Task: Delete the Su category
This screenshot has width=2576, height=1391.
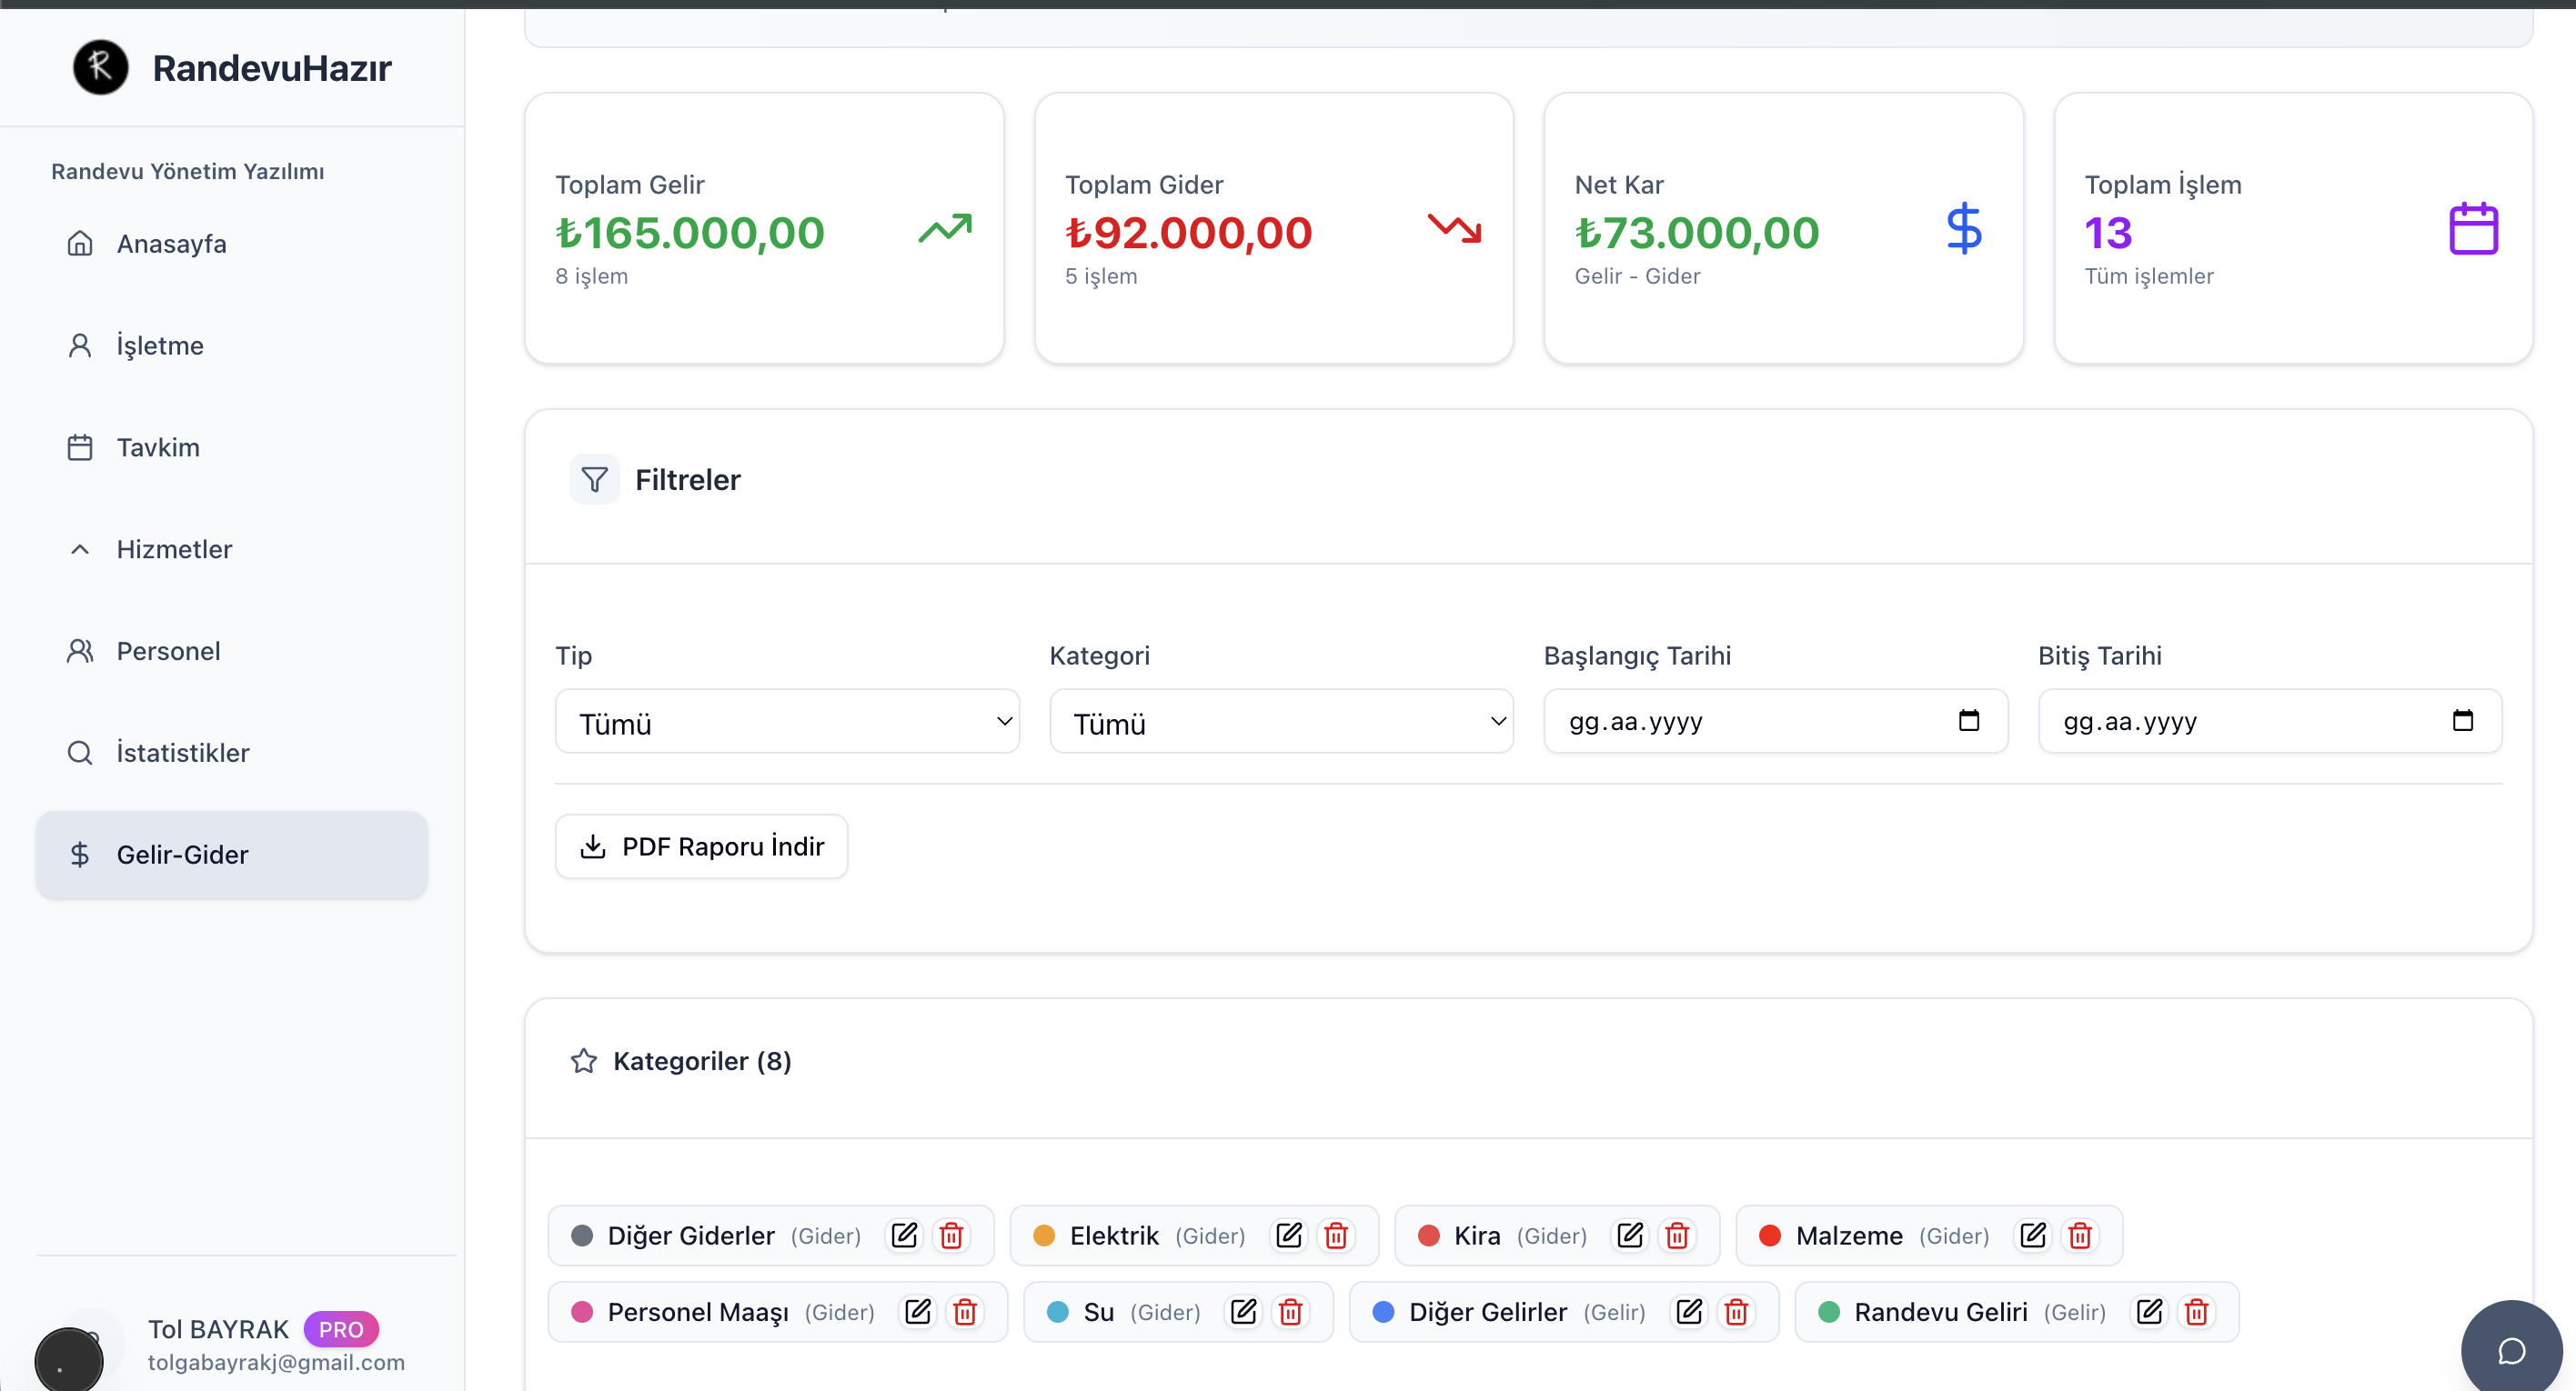Action: [1290, 1311]
